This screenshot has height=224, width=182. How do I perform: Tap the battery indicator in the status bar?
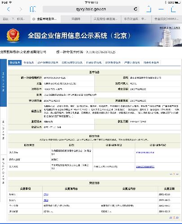click(178, 2)
